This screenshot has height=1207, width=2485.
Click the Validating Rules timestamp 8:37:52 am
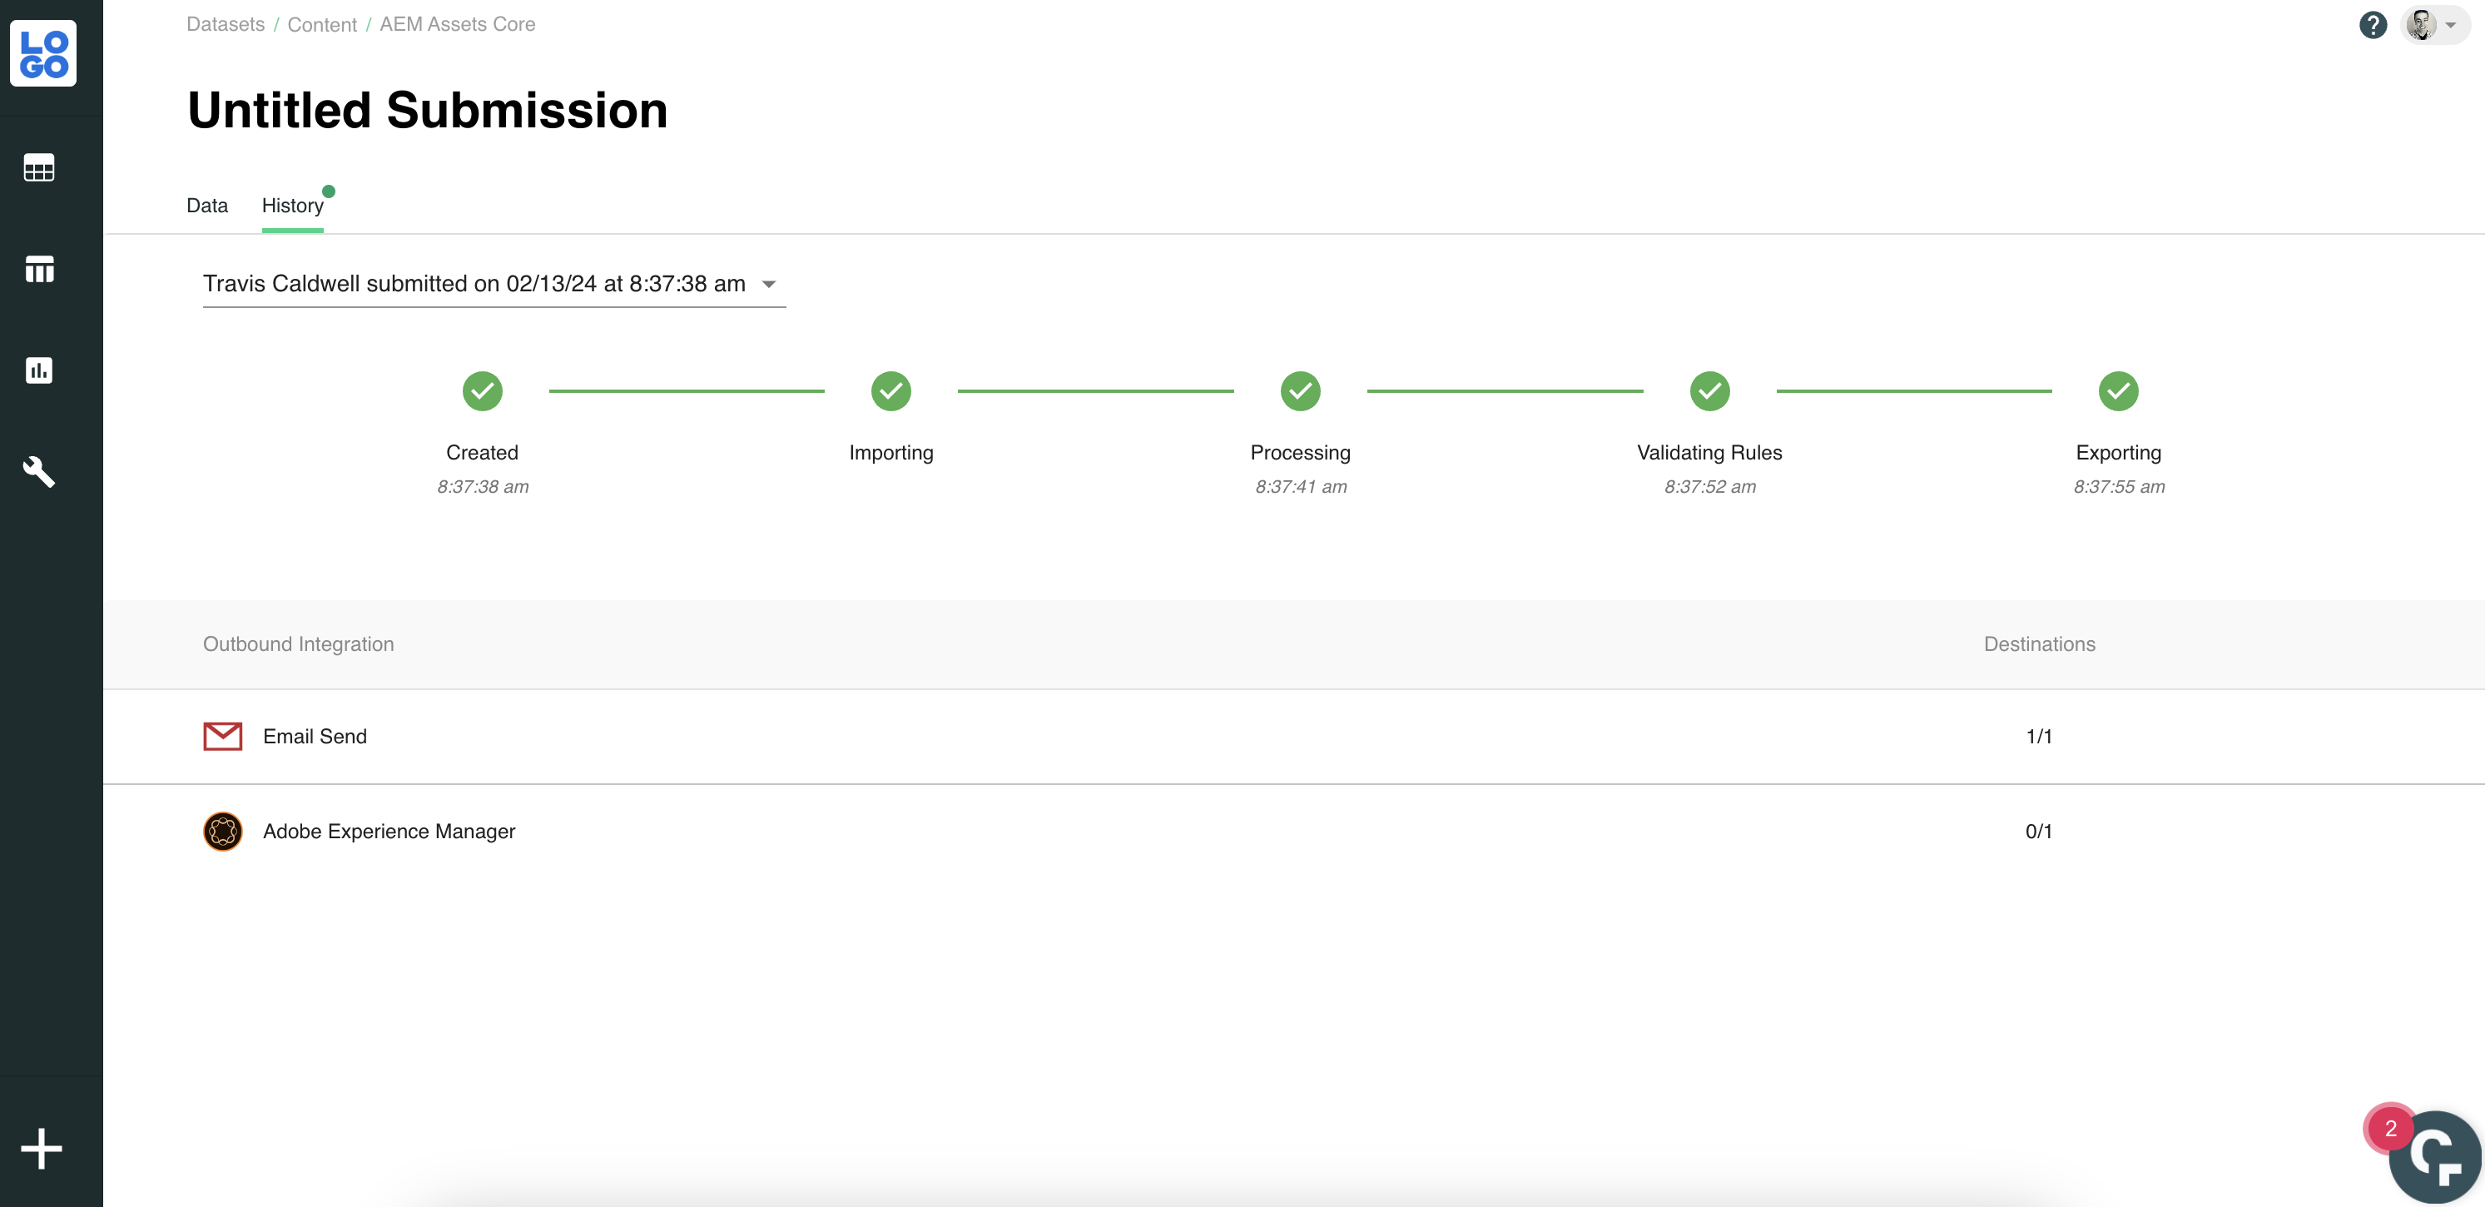(x=1709, y=486)
